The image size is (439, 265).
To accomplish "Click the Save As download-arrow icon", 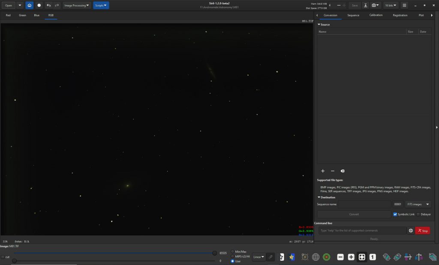I will point(365,5).
